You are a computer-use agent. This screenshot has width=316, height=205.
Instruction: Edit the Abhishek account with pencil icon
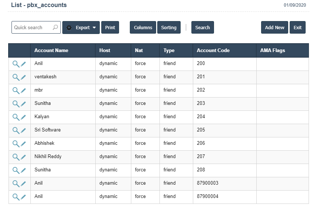pyautogui.click(x=23, y=144)
